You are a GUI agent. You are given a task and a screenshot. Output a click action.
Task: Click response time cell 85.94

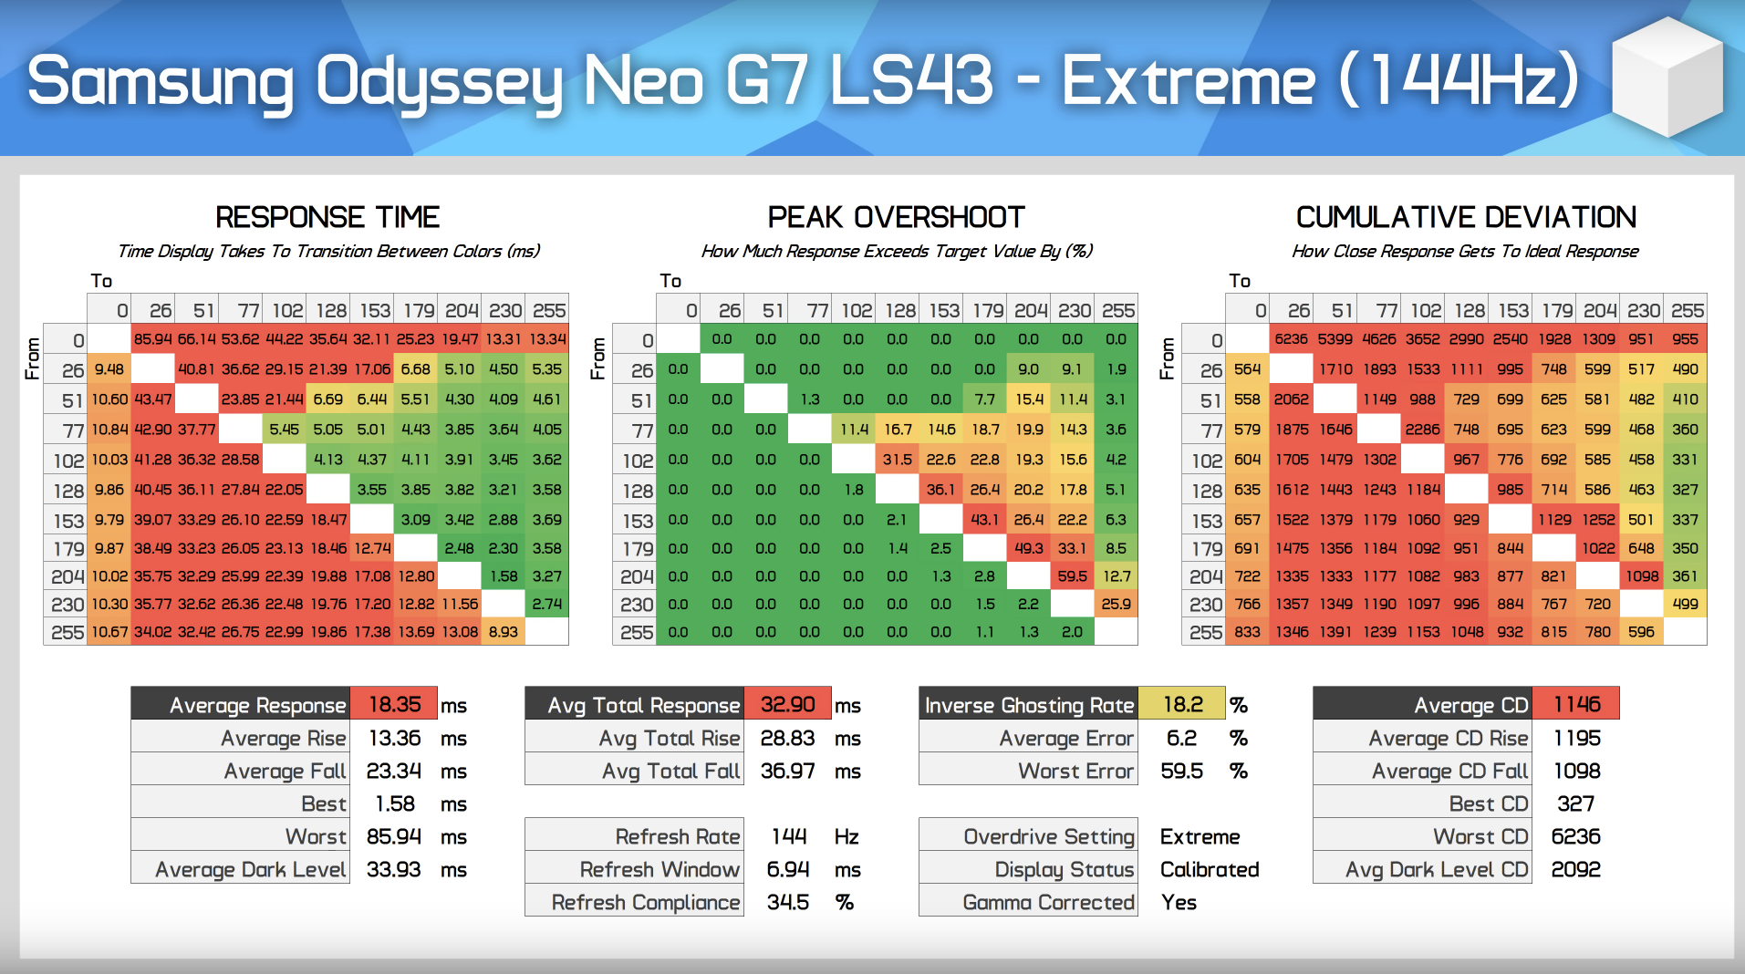153,339
